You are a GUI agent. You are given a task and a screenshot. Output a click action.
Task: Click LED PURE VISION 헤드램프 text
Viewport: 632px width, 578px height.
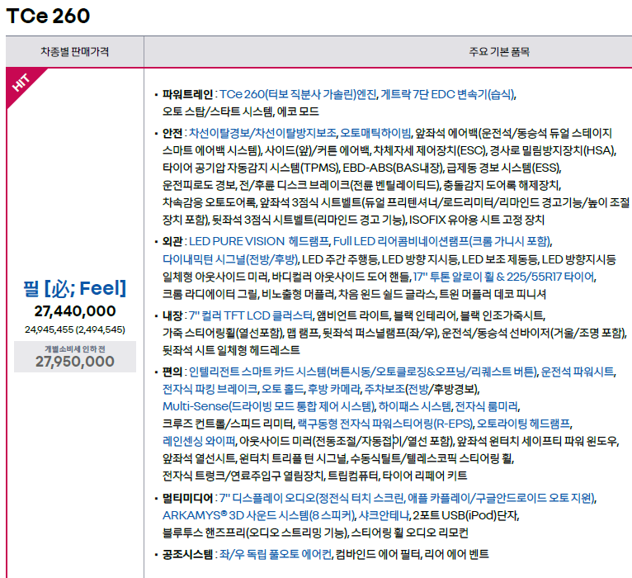click(x=259, y=242)
